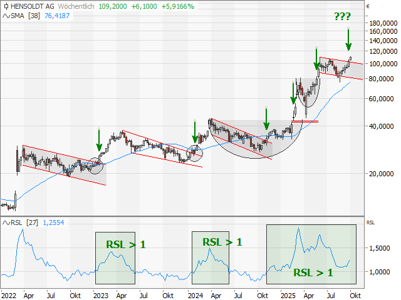Click the percentage change +5,9166%
The height and width of the screenshot is (300, 401).
(x=178, y=6)
